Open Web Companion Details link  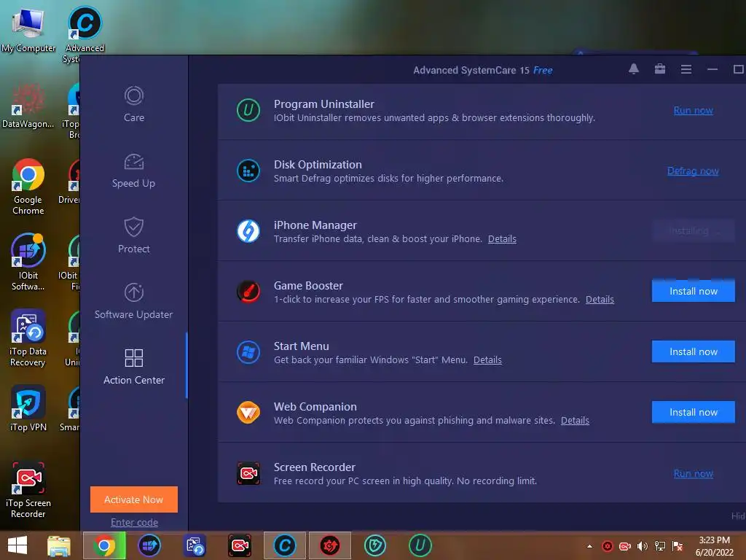click(x=575, y=421)
